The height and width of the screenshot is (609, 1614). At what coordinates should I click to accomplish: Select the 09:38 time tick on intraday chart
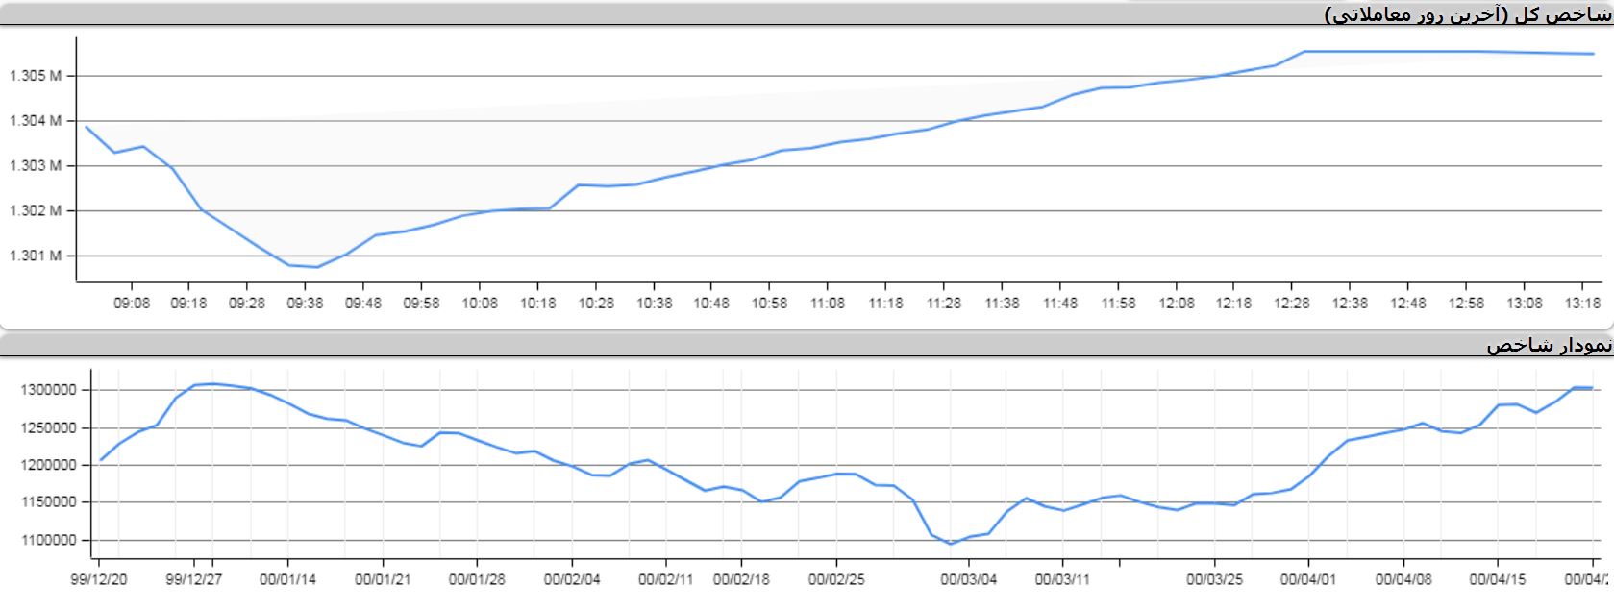[x=305, y=303]
